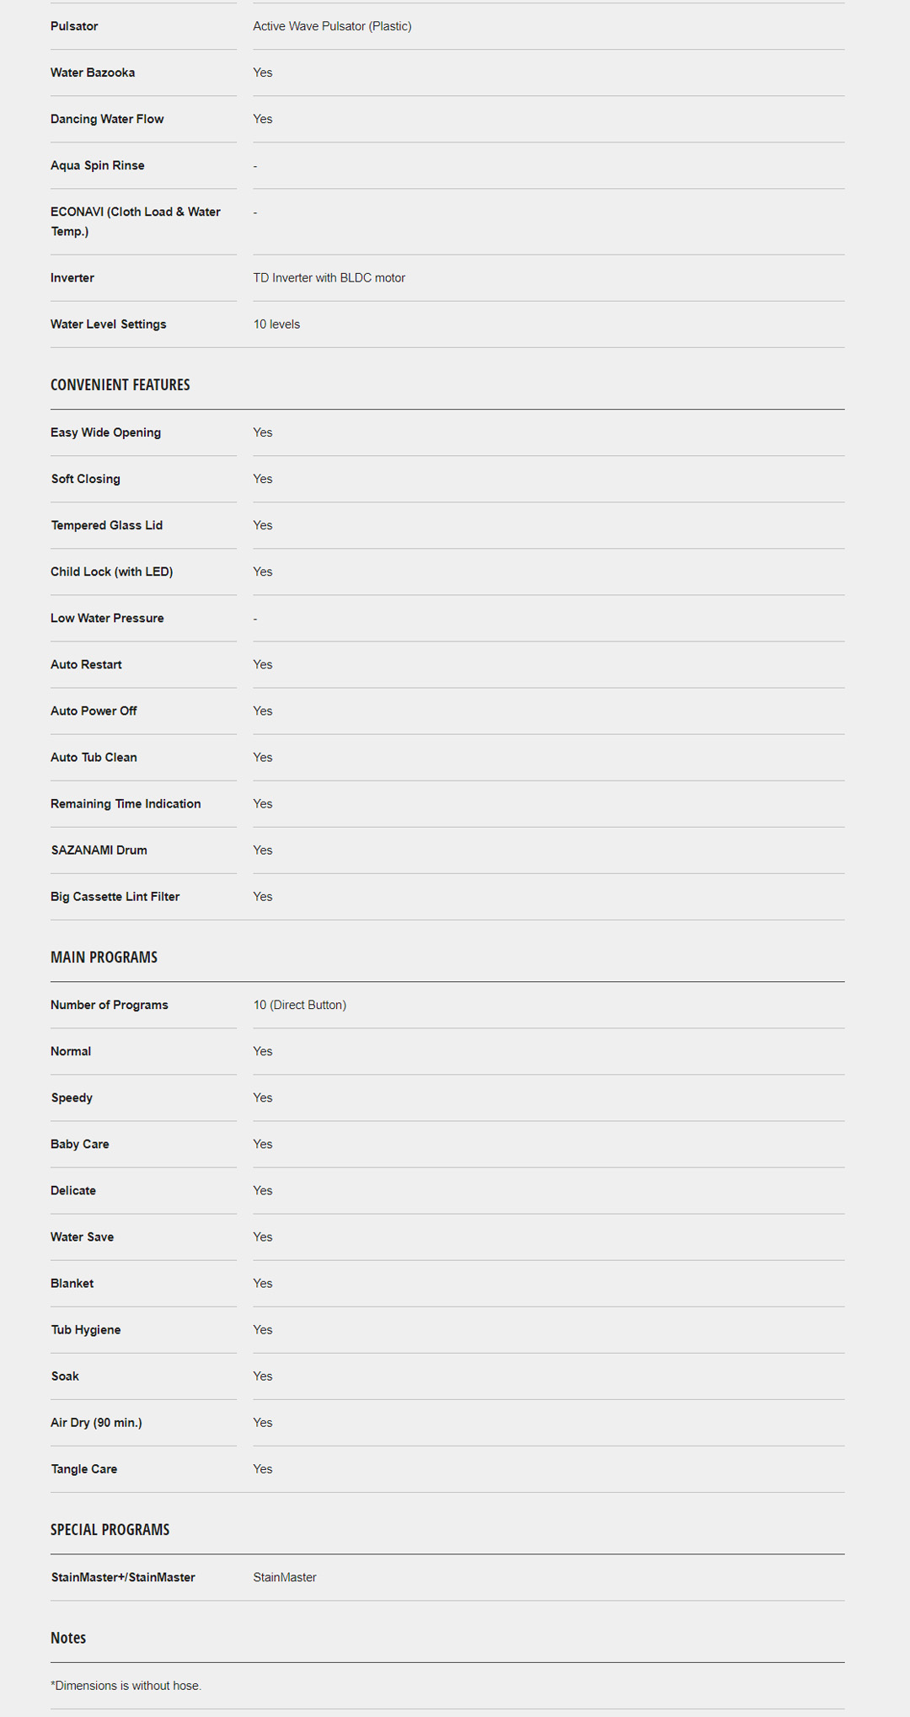Click the Auto Tub Clean label
Image resolution: width=910 pixels, height=1717 pixels.
tap(94, 758)
